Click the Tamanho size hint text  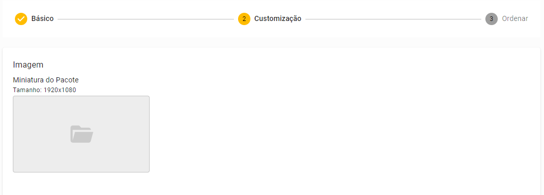44,90
